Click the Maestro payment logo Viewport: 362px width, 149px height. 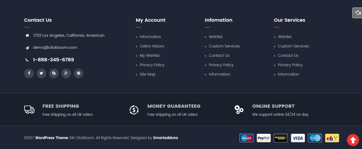[247, 138]
